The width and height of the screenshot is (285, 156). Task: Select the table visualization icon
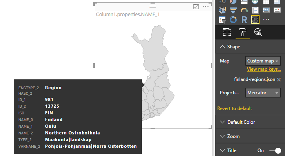[266, 2]
